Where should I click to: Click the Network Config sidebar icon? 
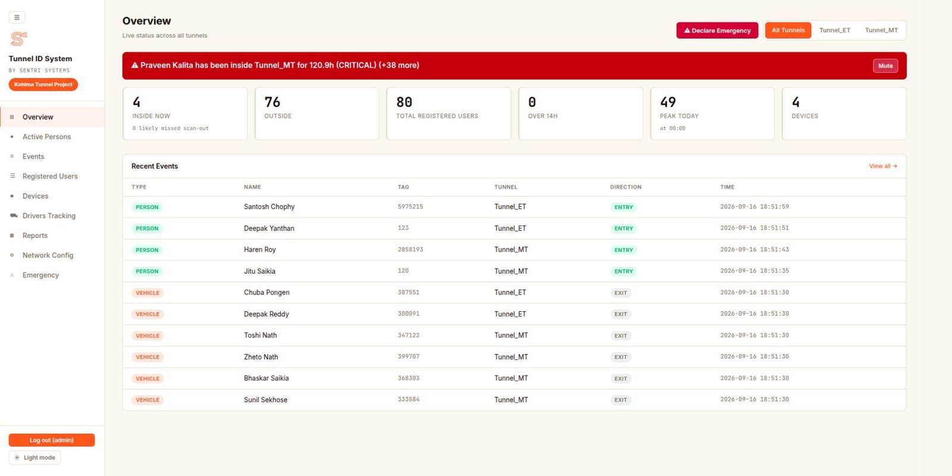[12, 255]
